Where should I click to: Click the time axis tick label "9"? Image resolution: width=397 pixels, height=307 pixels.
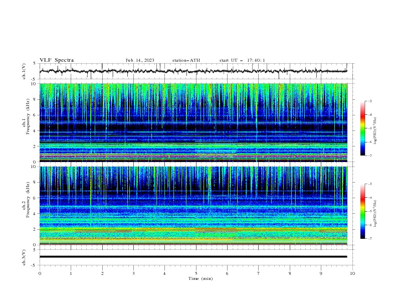tap(321, 273)
